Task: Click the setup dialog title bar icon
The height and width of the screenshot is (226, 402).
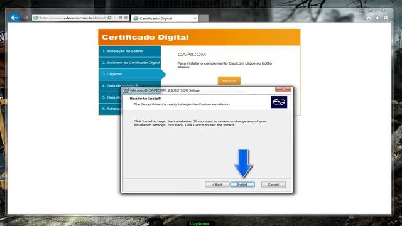Action: (126, 90)
